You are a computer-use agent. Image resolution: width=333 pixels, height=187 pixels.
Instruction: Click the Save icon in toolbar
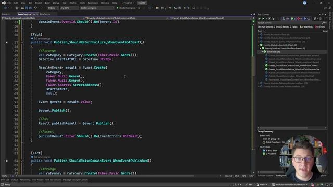(27, 8)
